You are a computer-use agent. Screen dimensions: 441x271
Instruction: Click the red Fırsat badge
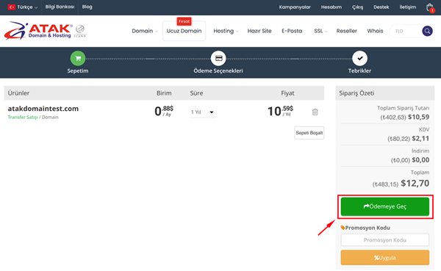pos(184,21)
